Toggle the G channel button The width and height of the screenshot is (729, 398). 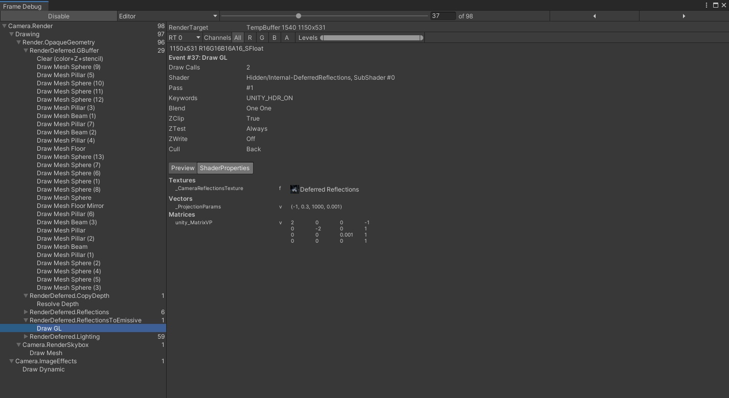click(x=262, y=37)
